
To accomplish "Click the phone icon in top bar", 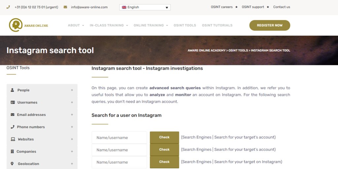I will pyautogui.click(x=8, y=7).
